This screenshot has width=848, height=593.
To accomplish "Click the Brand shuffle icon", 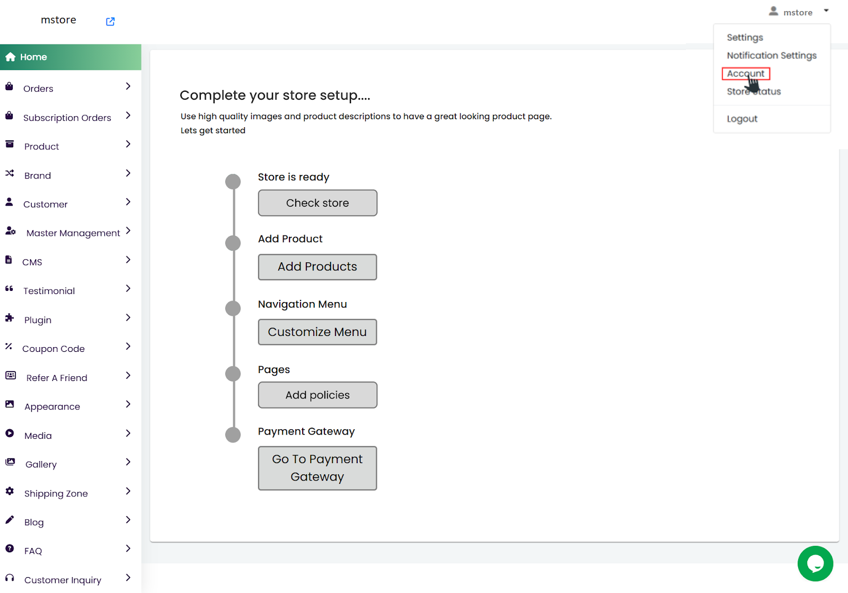I will (x=10, y=173).
